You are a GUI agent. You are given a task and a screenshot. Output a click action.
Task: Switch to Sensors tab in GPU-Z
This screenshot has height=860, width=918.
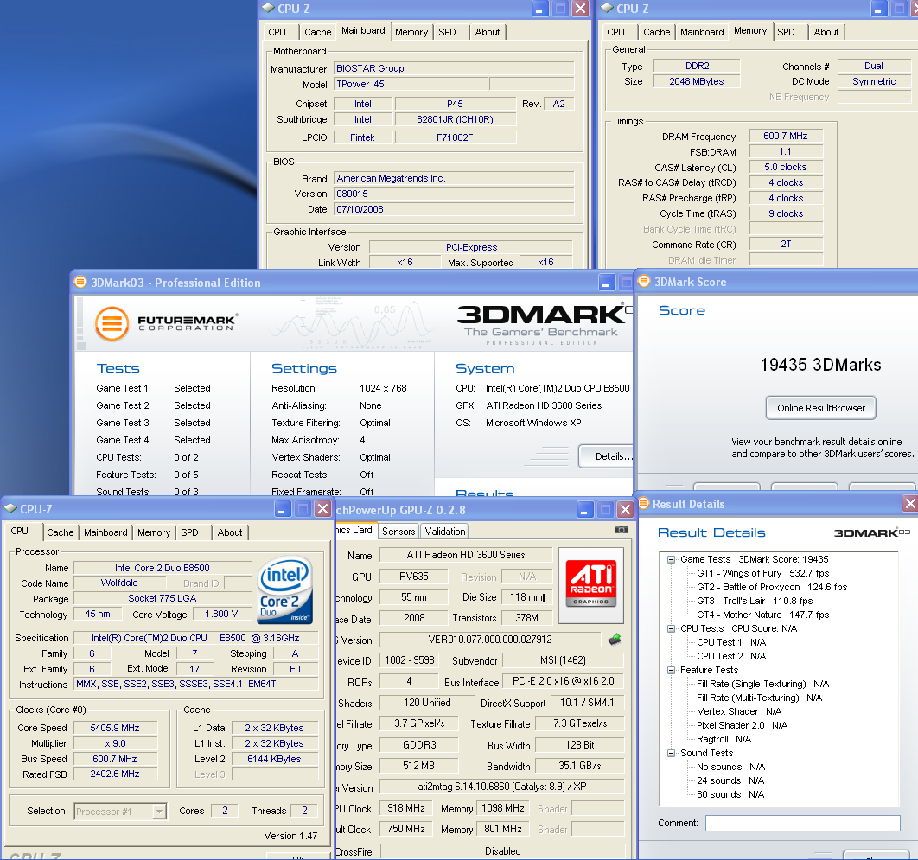pyautogui.click(x=398, y=532)
